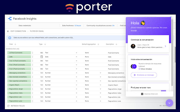
Task: Click the First 5 Post Comments field chip
Action: coord(19,69)
